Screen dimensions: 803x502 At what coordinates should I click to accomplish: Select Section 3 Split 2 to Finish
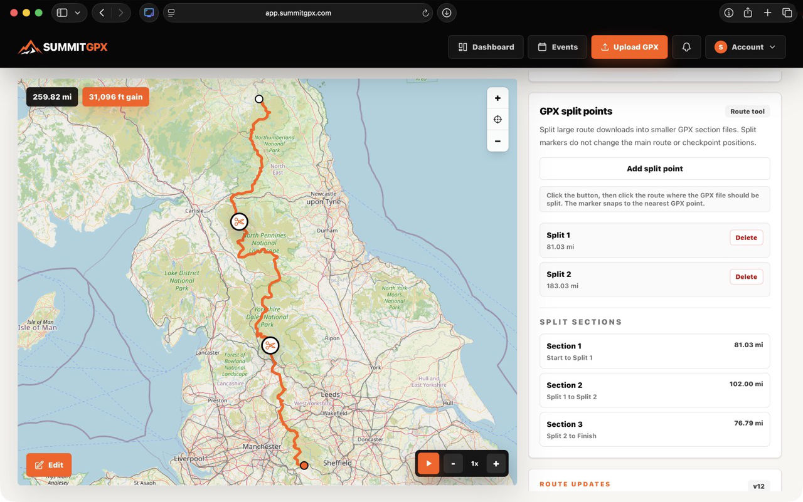pos(655,429)
